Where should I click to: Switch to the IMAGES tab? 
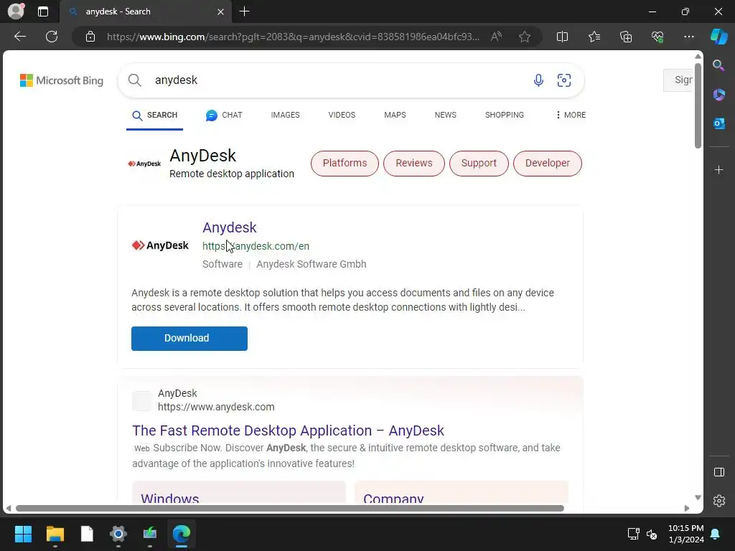(285, 116)
